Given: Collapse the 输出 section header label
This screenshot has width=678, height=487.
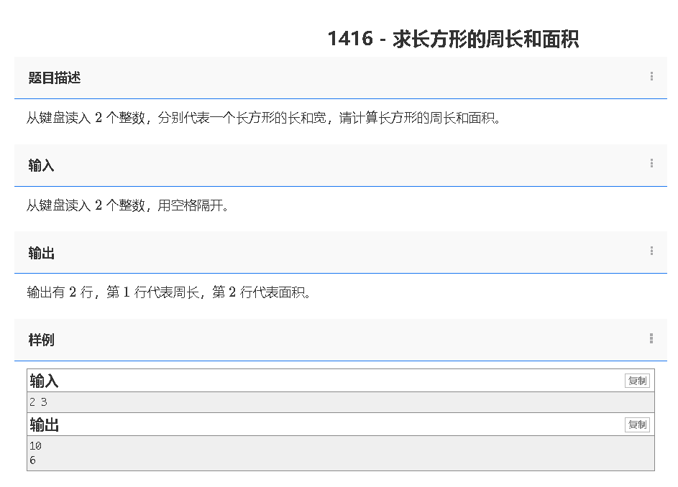Looking at the screenshot, I should [x=42, y=254].
